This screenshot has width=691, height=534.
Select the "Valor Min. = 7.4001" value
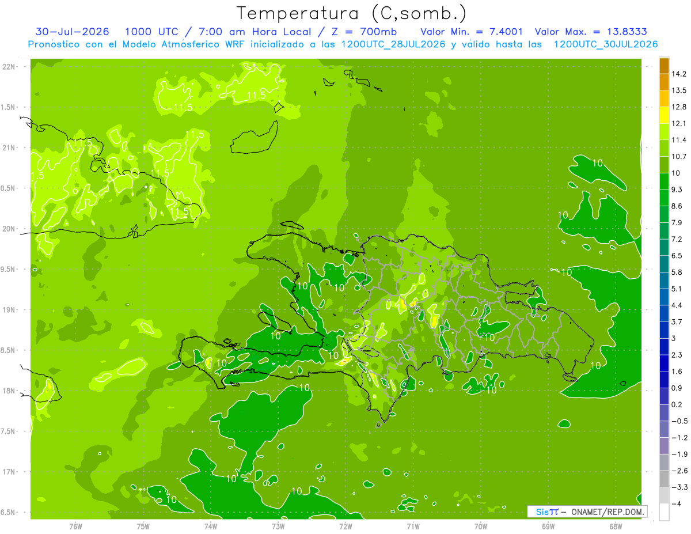(472, 32)
